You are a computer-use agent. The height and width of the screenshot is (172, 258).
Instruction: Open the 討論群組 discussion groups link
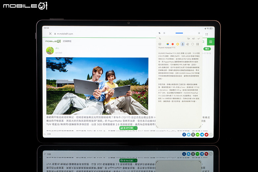(x=67, y=41)
